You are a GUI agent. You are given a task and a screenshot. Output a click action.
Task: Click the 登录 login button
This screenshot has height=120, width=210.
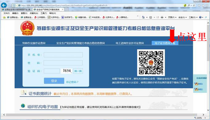pyautogui.click(x=54, y=81)
